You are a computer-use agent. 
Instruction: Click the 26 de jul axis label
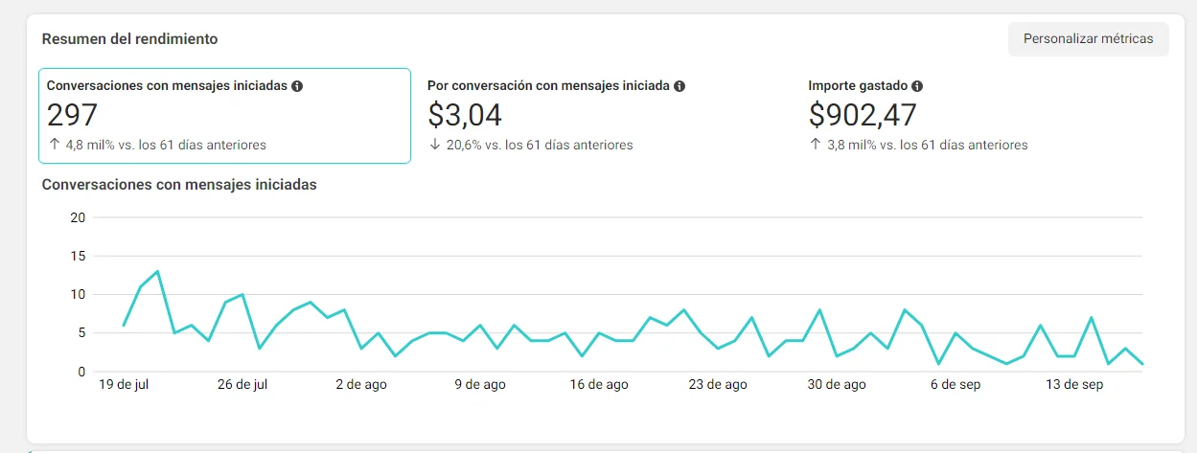(x=242, y=385)
